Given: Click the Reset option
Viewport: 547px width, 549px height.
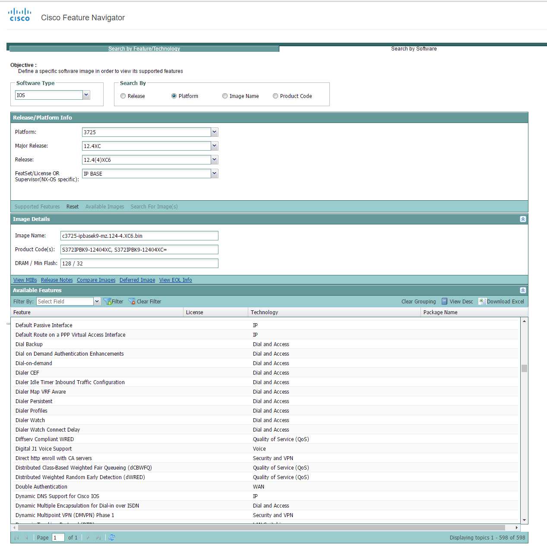Looking at the screenshot, I should (x=73, y=207).
